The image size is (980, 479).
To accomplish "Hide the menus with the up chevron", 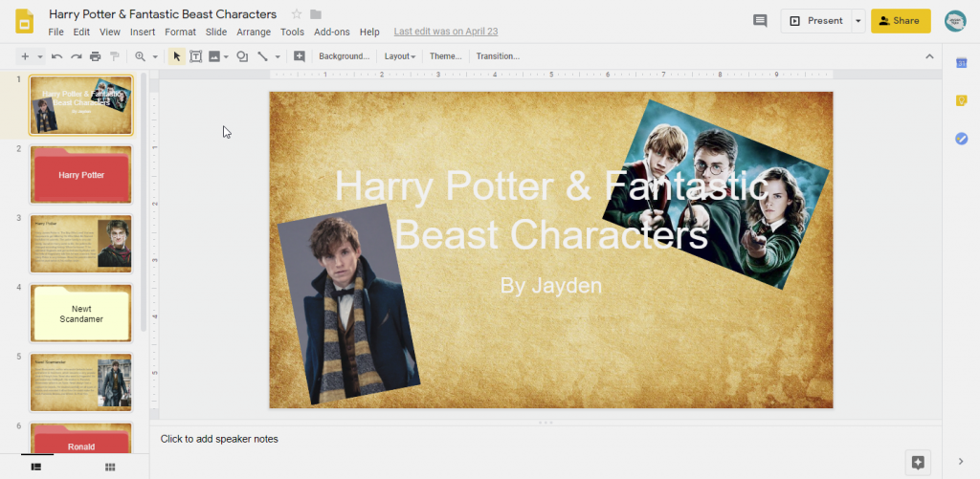I will [x=929, y=56].
